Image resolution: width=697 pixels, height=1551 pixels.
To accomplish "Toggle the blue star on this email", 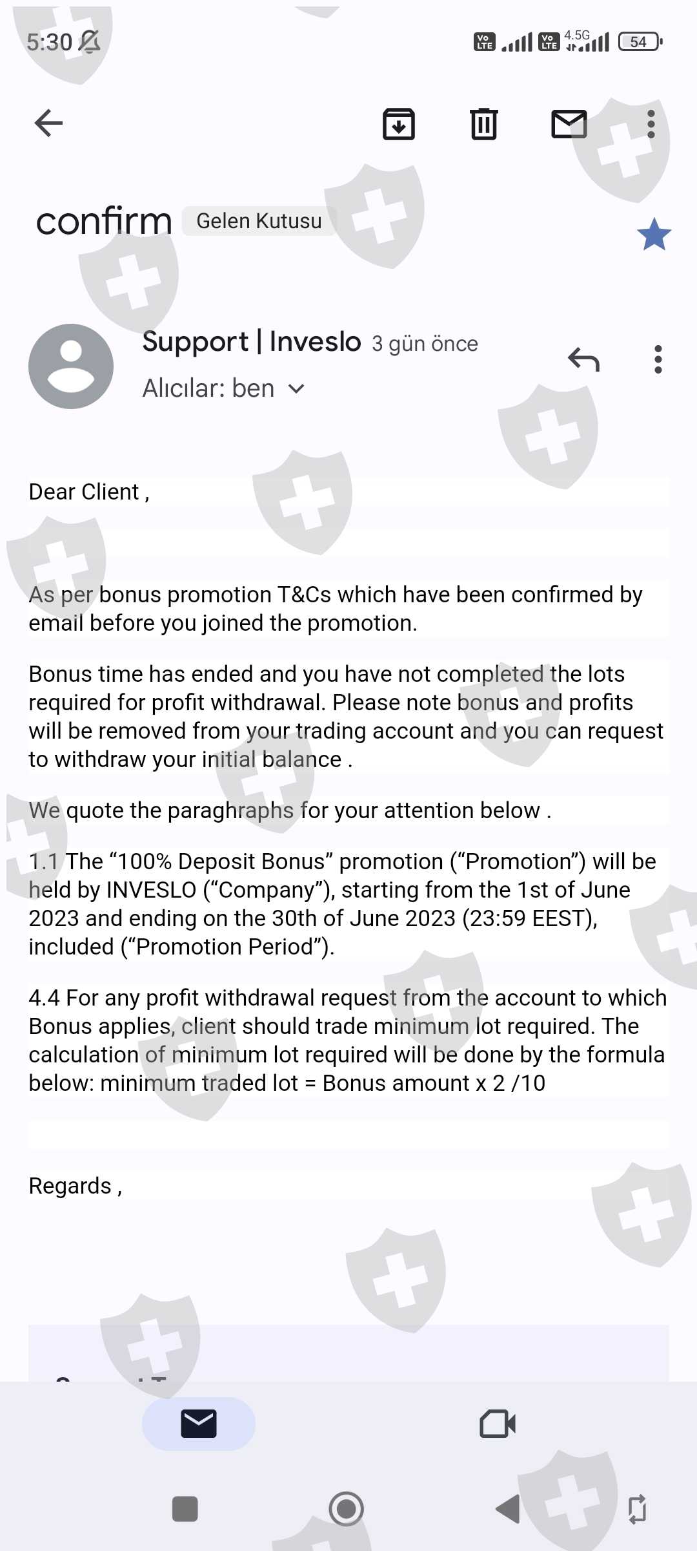I will coord(654,234).
